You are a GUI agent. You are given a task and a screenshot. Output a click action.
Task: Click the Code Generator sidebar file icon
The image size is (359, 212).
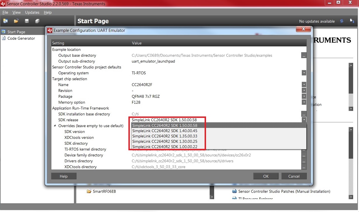pos(4,38)
